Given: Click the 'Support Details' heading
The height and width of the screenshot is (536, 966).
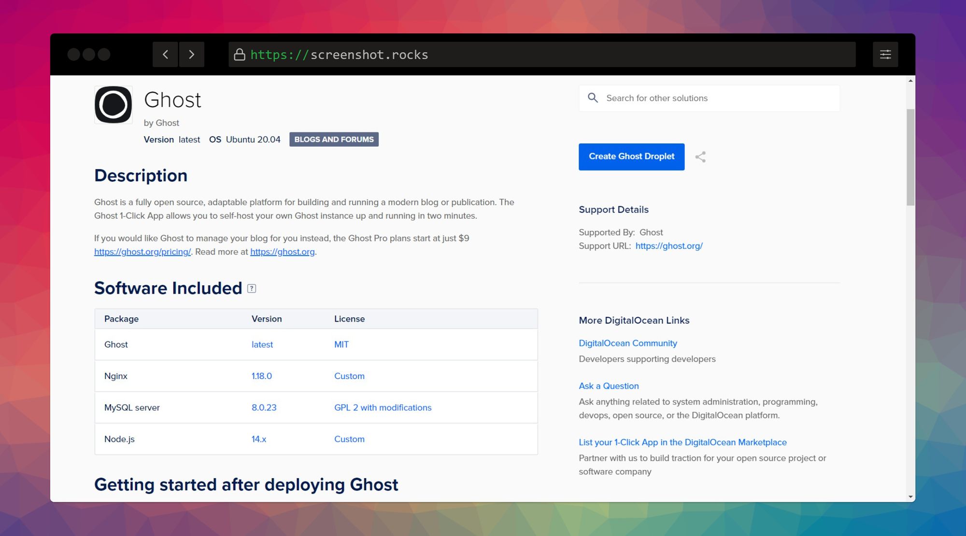Looking at the screenshot, I should point(613,210).
